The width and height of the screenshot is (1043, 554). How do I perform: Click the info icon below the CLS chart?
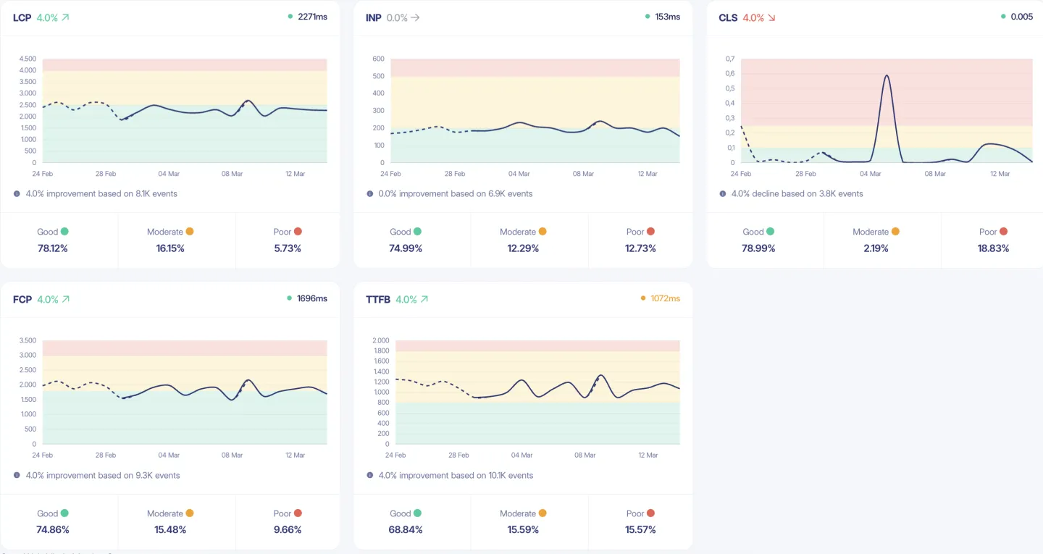(721, 193)
